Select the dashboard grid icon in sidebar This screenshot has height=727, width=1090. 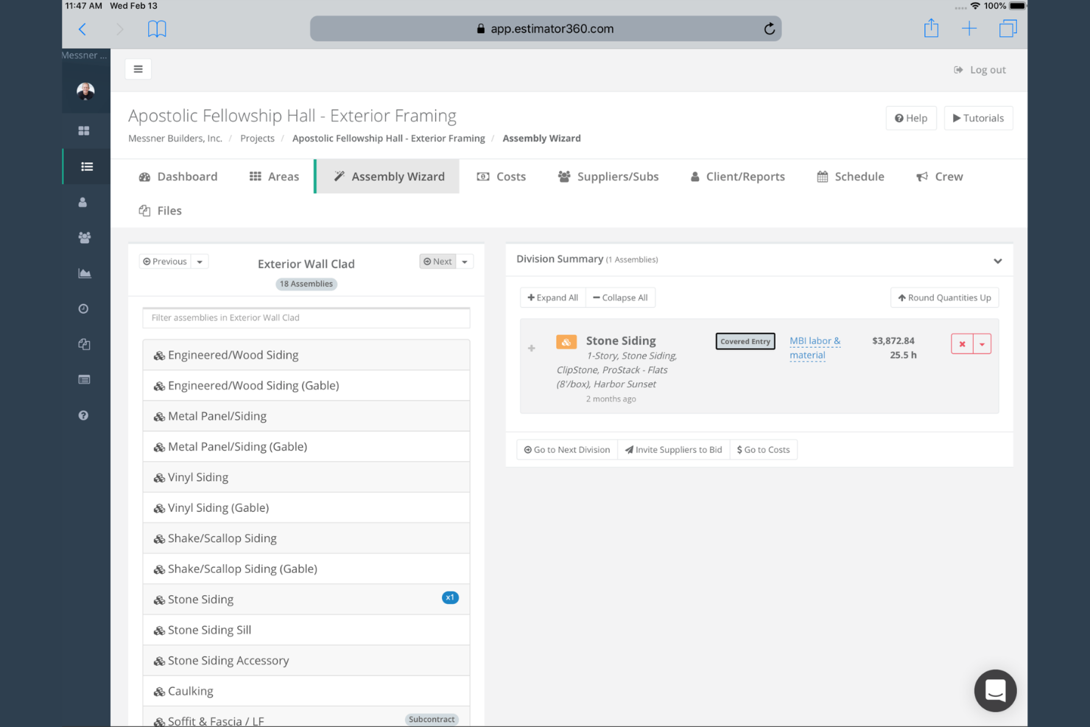click(x=85, y=130)
